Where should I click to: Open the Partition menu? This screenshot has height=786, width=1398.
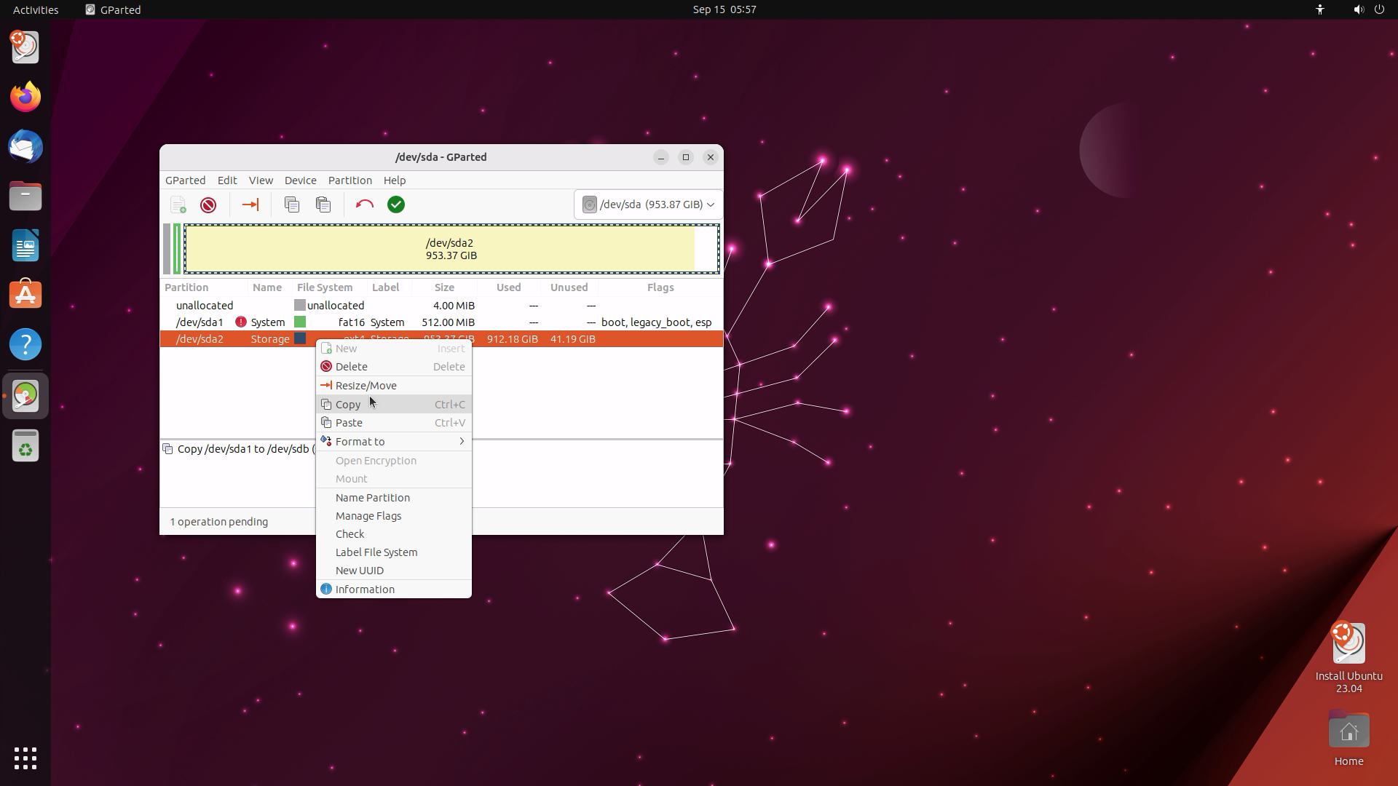349,180
